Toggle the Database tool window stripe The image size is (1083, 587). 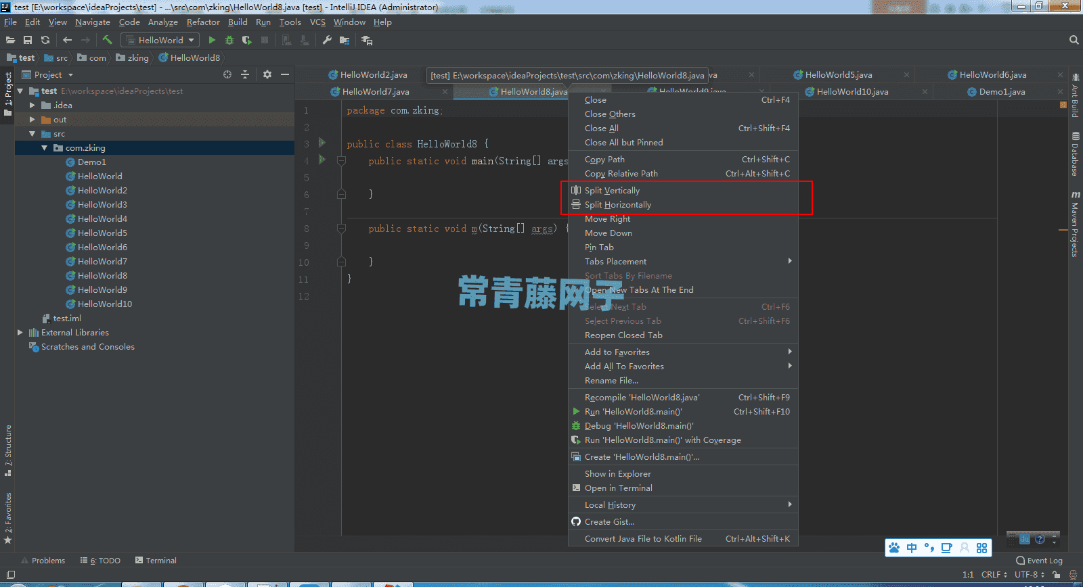coord(1075,154)
